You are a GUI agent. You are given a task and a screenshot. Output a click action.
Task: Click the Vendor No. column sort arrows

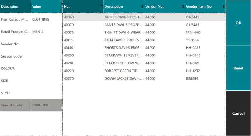tap(183, 6)
